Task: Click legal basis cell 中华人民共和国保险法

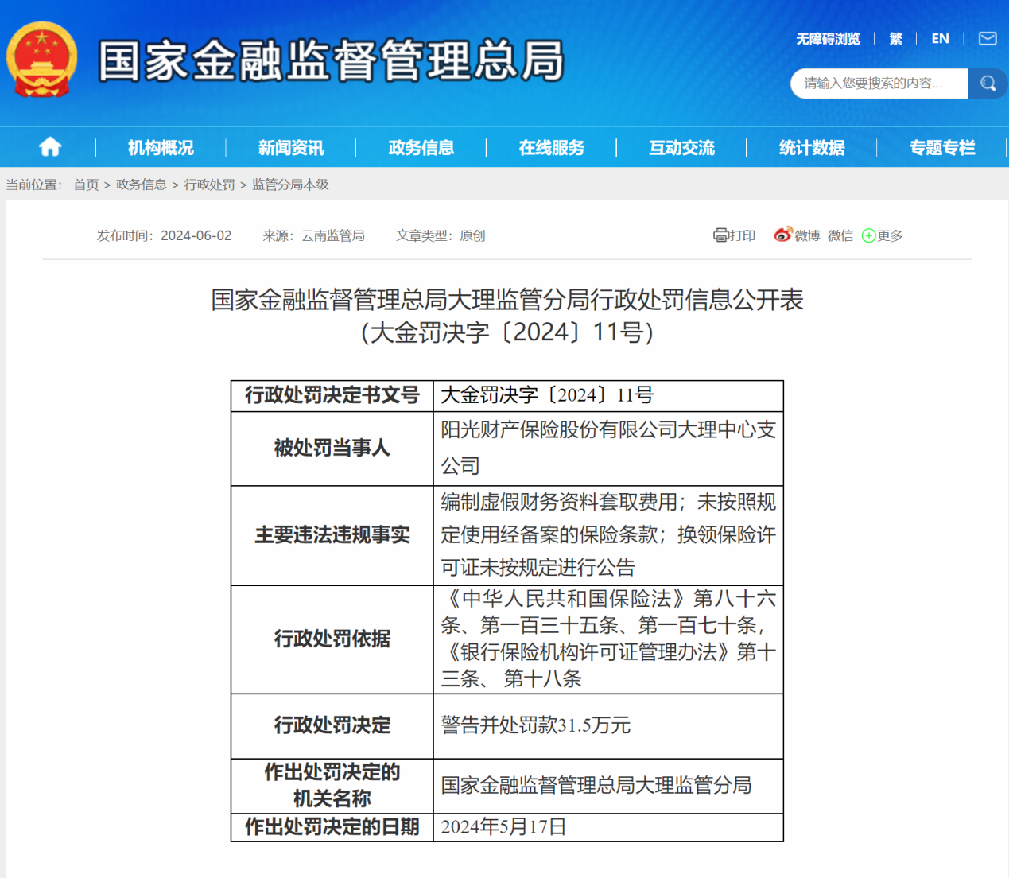Action: (x=611, y=641)
